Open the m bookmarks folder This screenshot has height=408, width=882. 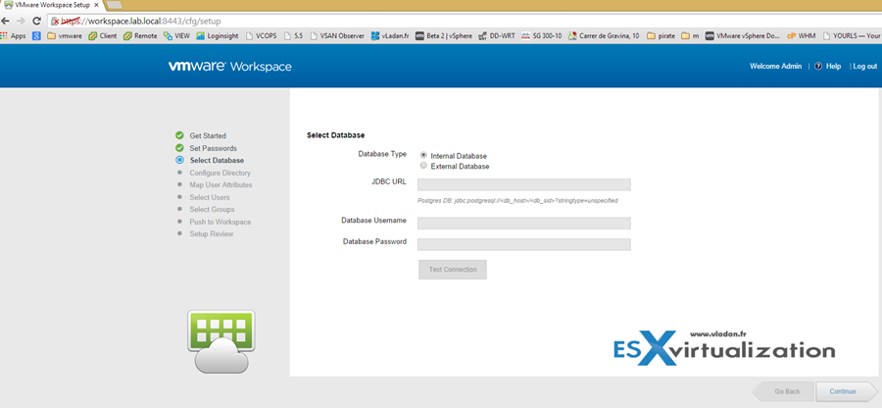[690, 35]
